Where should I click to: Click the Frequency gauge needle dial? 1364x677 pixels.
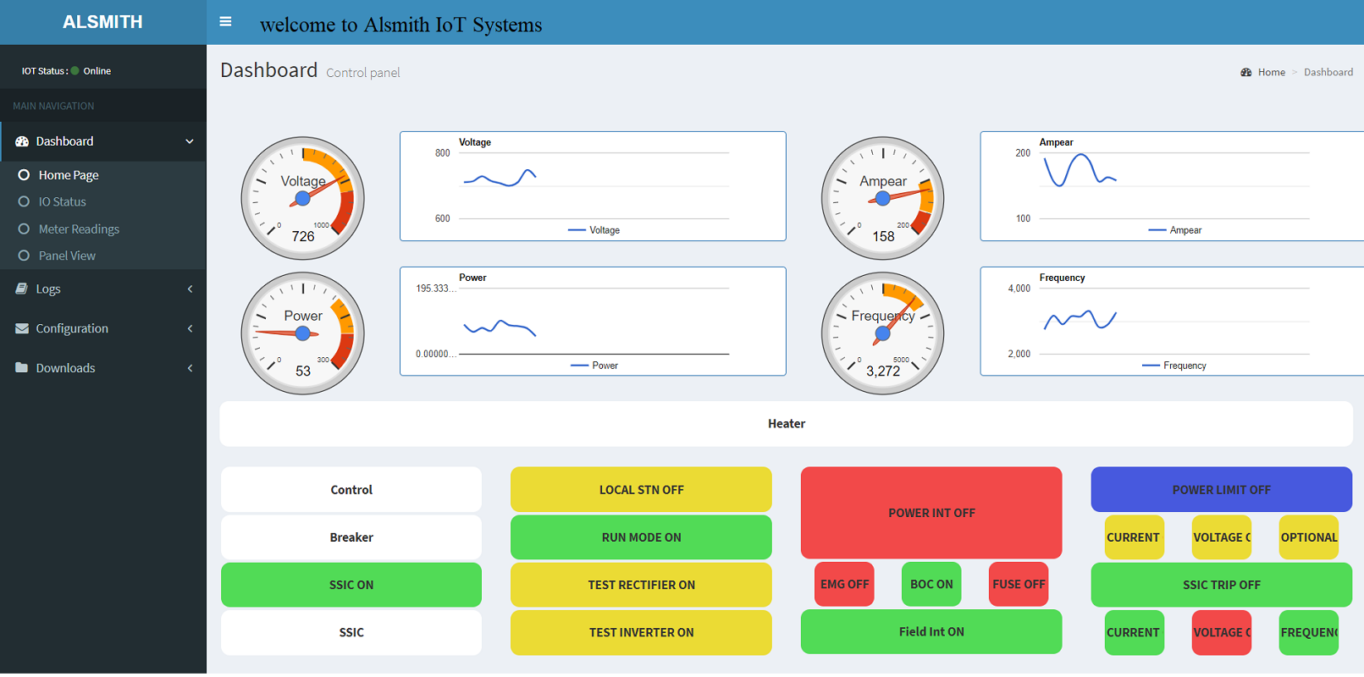[x=882, y=333]
